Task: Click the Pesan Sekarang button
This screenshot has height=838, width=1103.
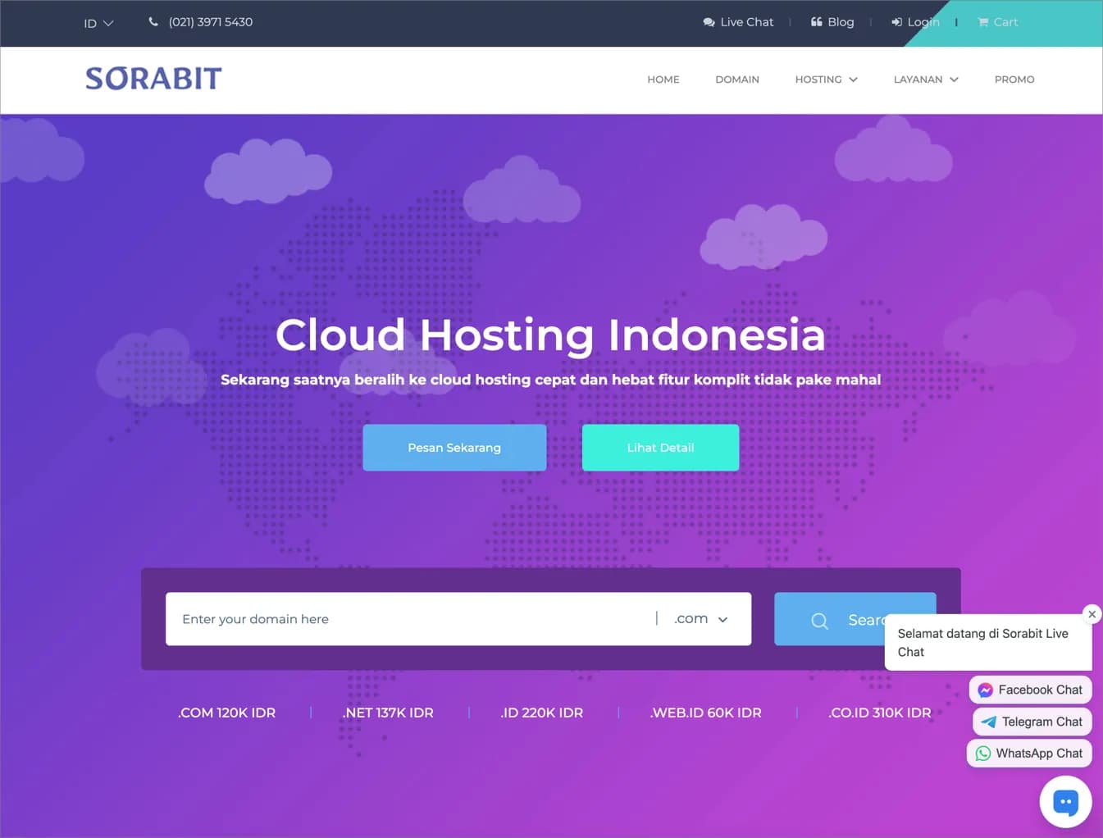Action: (x=454, y=448)
